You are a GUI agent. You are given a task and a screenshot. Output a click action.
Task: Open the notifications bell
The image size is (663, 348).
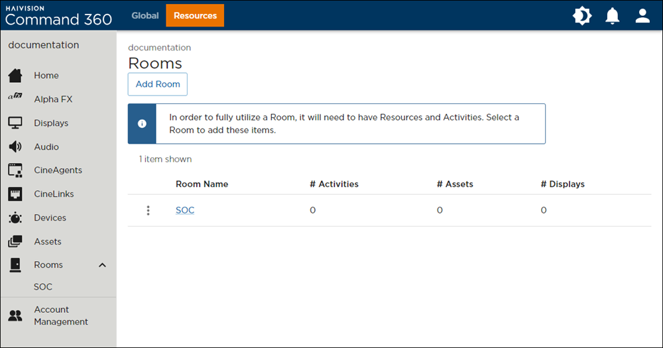pyautogui.click(x=613, y=16)
